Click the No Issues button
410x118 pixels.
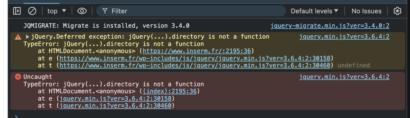click(366, 11)
